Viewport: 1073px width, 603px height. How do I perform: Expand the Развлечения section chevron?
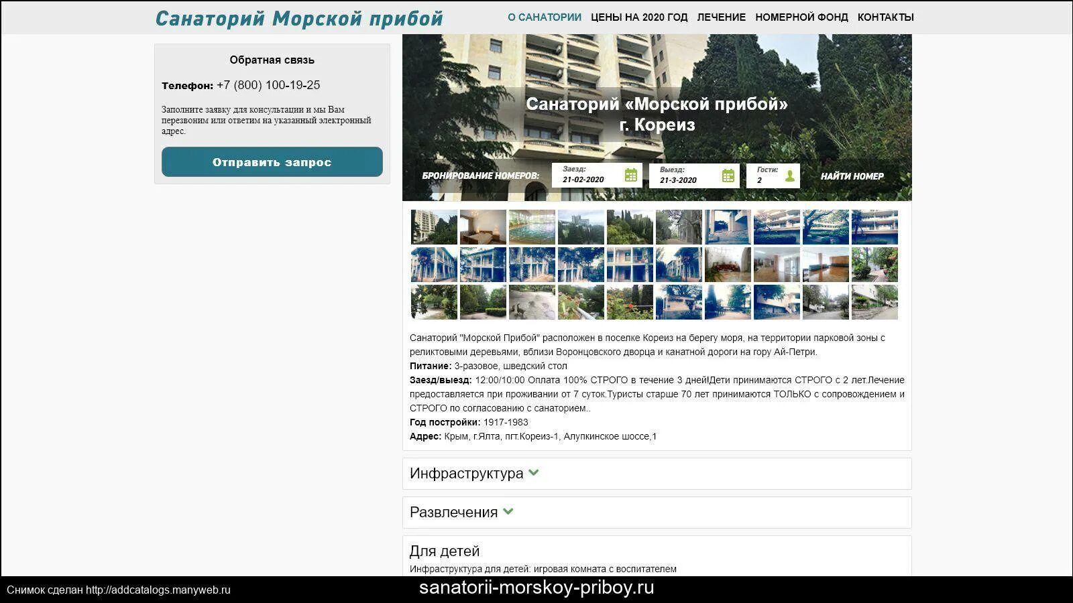click(508, 511)
